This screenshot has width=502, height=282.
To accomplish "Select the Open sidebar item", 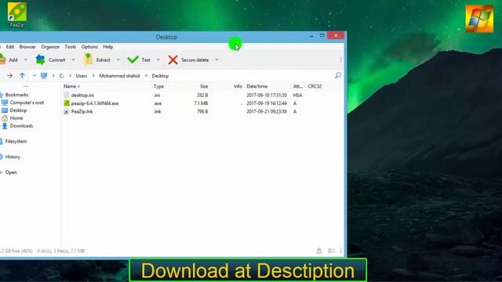I will click(11, 172).
